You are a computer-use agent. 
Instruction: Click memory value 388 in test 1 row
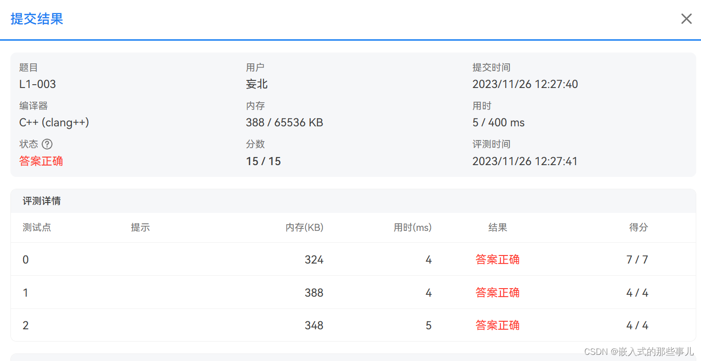(314, 293)
